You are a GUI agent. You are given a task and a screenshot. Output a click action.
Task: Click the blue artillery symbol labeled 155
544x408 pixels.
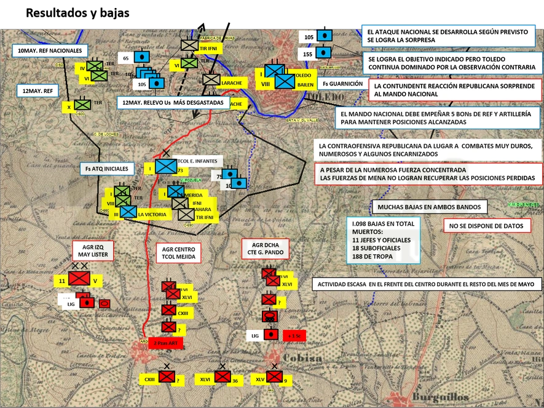click(x=323, y=53)
